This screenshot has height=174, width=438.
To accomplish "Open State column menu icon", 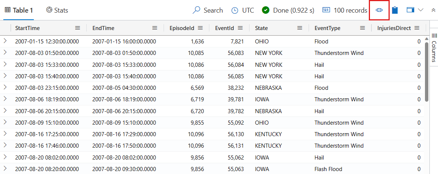I will tap(300, 28).
